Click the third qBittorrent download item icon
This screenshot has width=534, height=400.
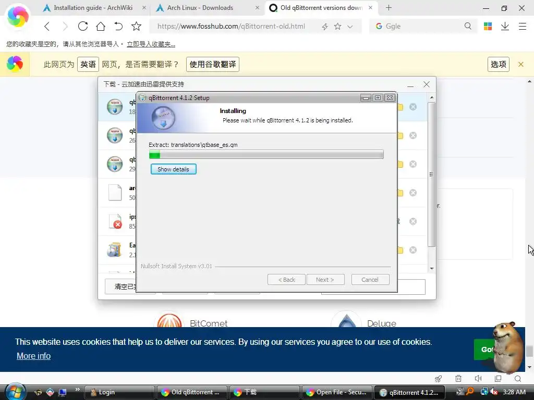(x=115, y=164)
